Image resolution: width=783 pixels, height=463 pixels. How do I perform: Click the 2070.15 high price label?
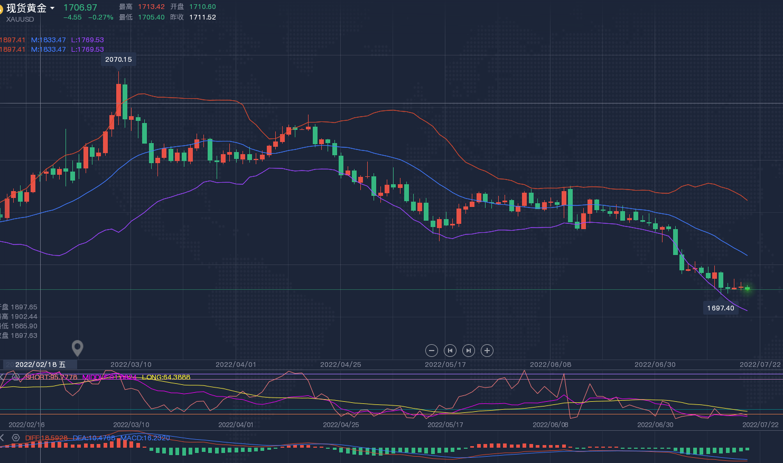tap(118, 60)
